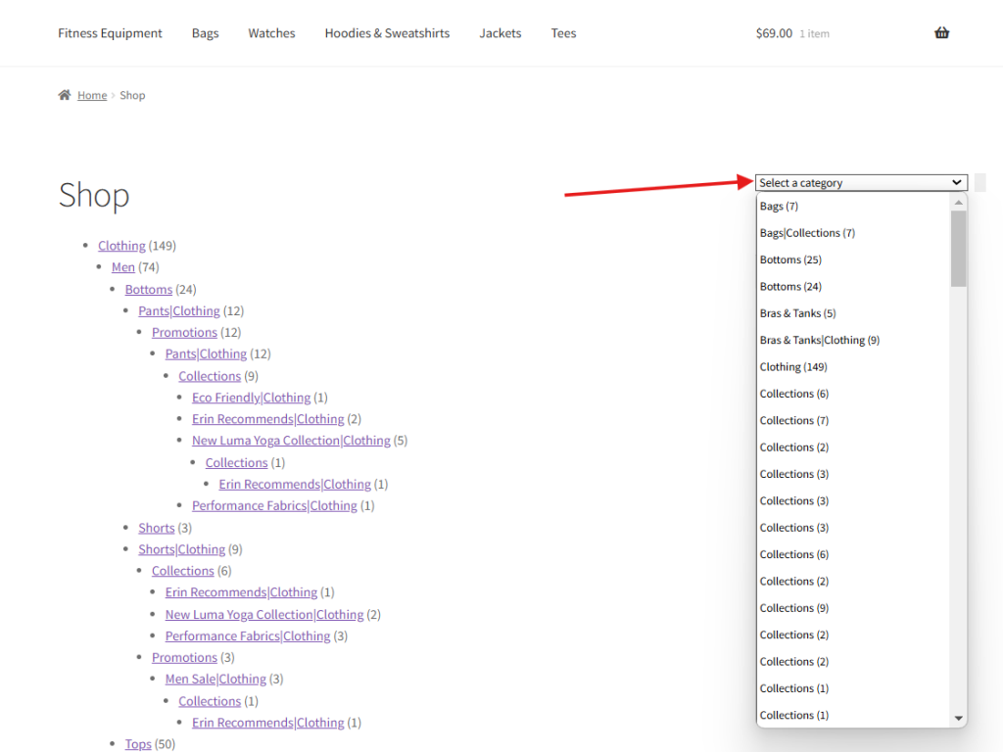
Task: Open the Tees navigation item
Action: pos(563,33)
